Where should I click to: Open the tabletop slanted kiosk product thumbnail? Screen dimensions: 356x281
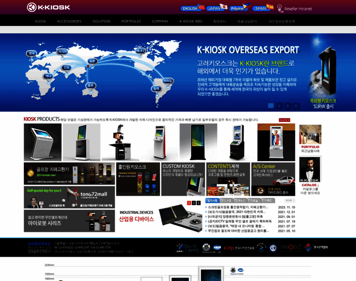coord(43,142)
